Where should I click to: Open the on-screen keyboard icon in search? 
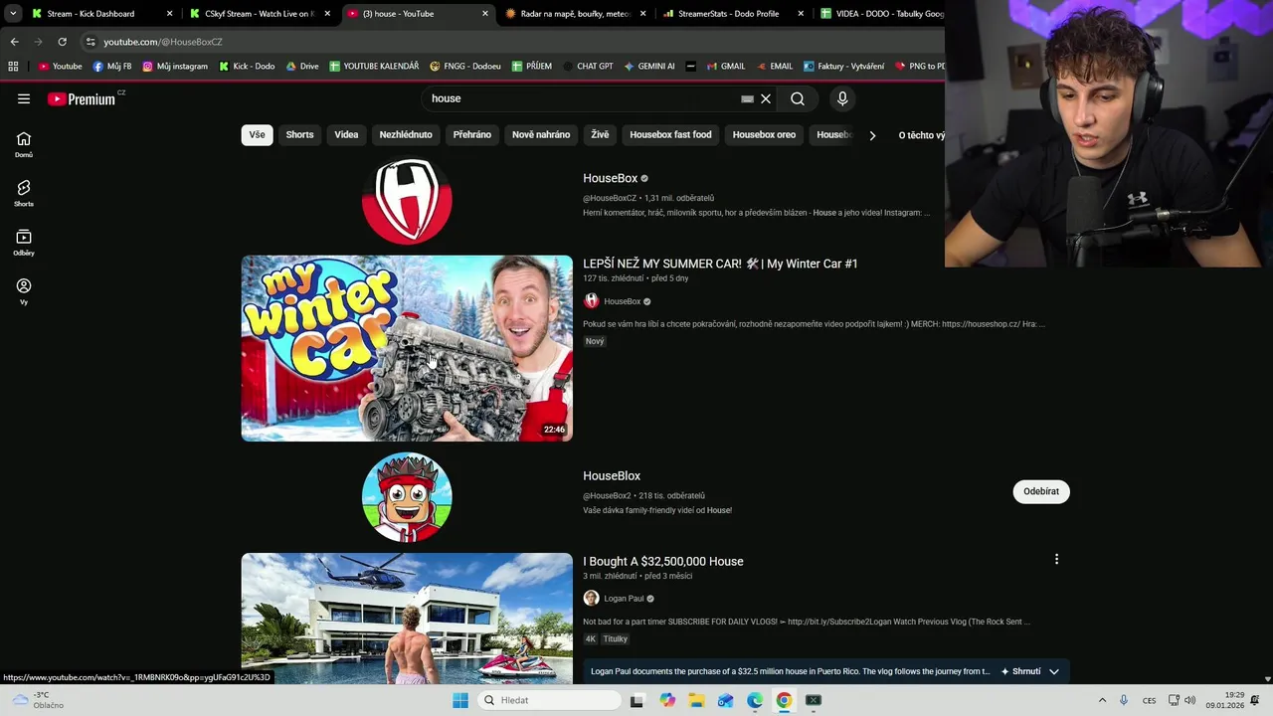pyautogui.click(x=747, y=98)
